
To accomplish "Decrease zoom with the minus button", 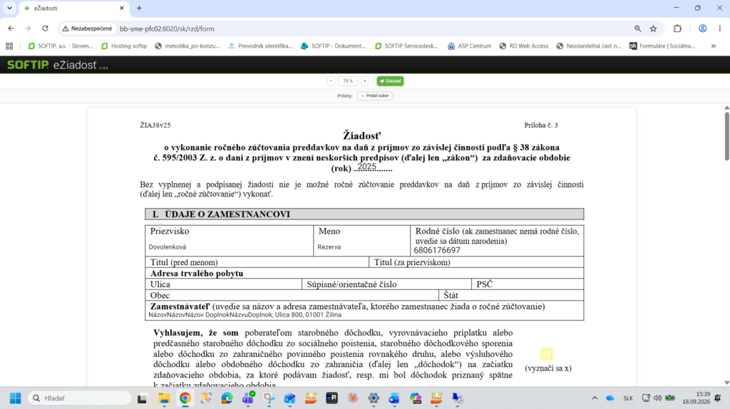I will coord(331,81).
